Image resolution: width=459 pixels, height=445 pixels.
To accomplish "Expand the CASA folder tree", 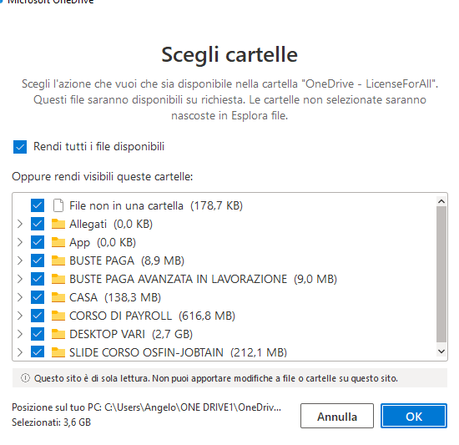I will pyautogui.click(x=20, y=297).
